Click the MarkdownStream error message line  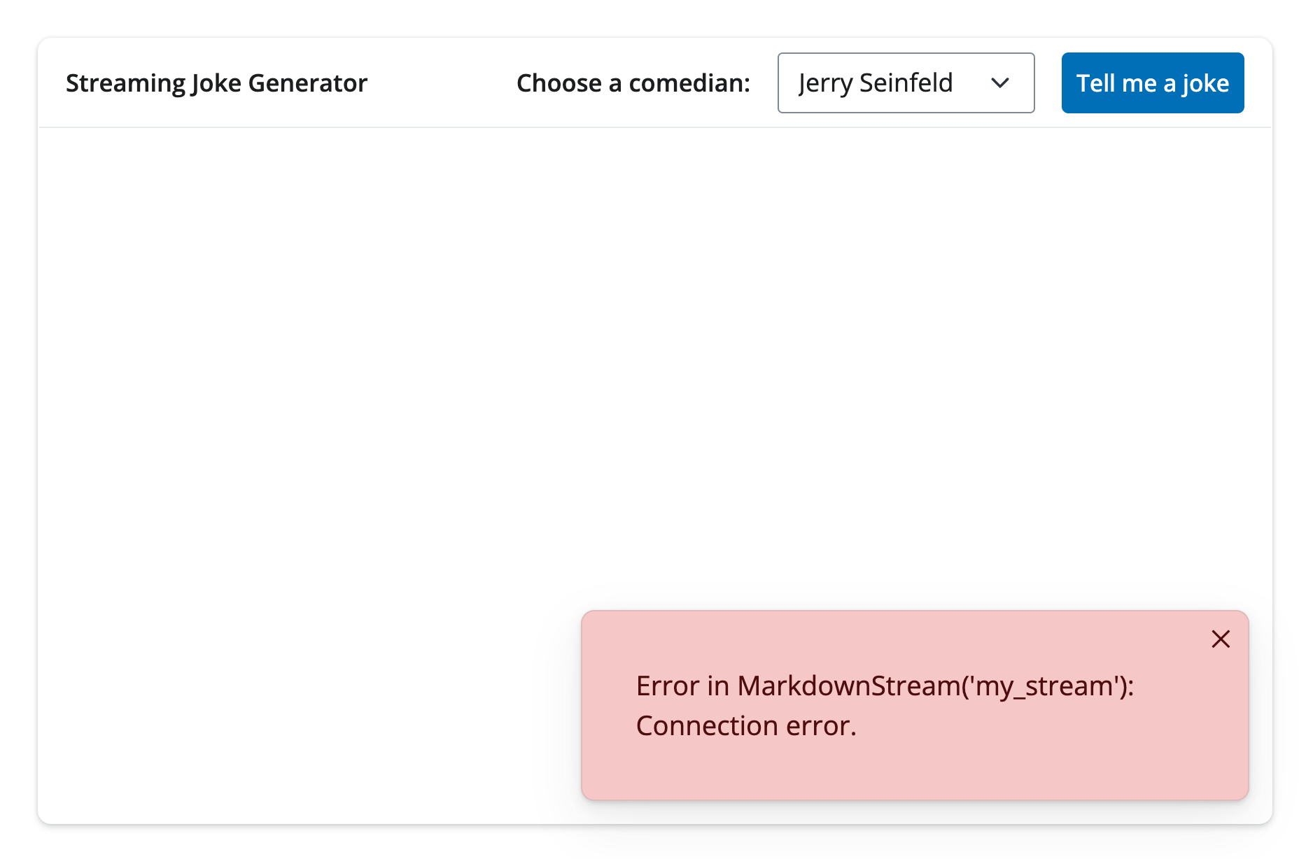coord(885,686)
